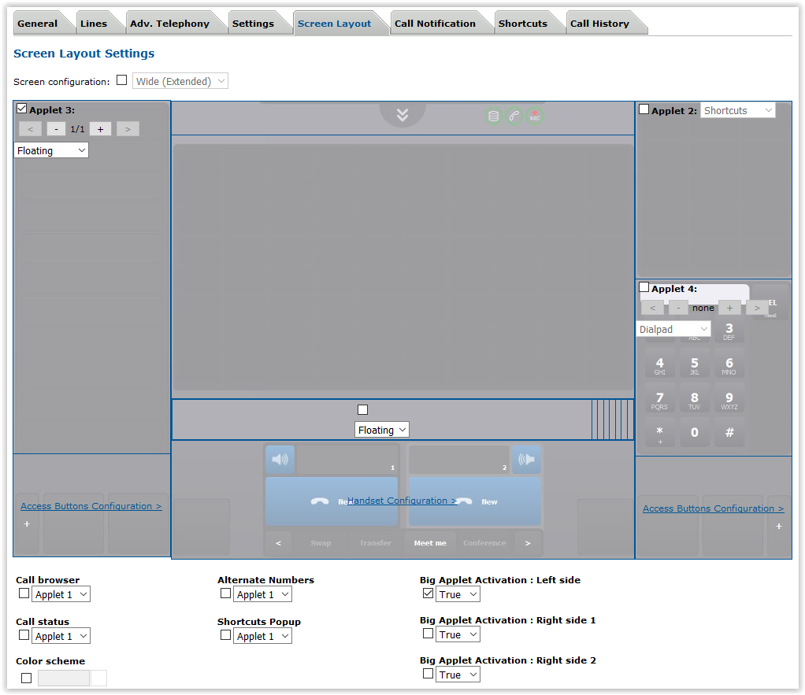Click the left arrow in call actions bar
This screenshot has height=695, width=805.
coord(278,542)
